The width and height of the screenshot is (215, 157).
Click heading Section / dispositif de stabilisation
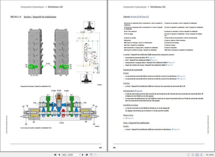click(x=40, y=17)
